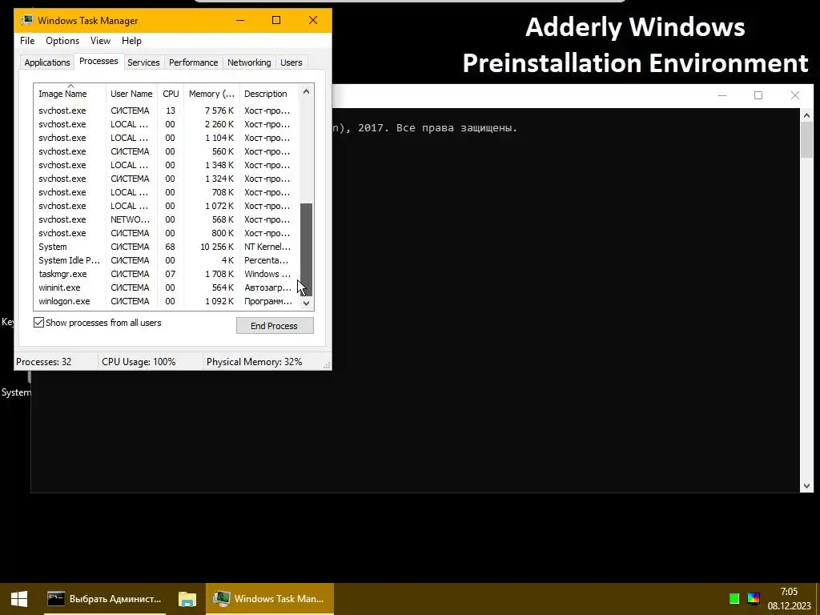Viewport: 820px width, 615px height.
Task: Open the Performance tab
Action: pos(193,62)
